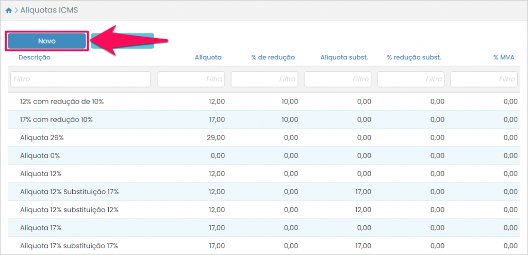
Task: Select the '17% com redução 10%' row
Action: coord(56,120)
